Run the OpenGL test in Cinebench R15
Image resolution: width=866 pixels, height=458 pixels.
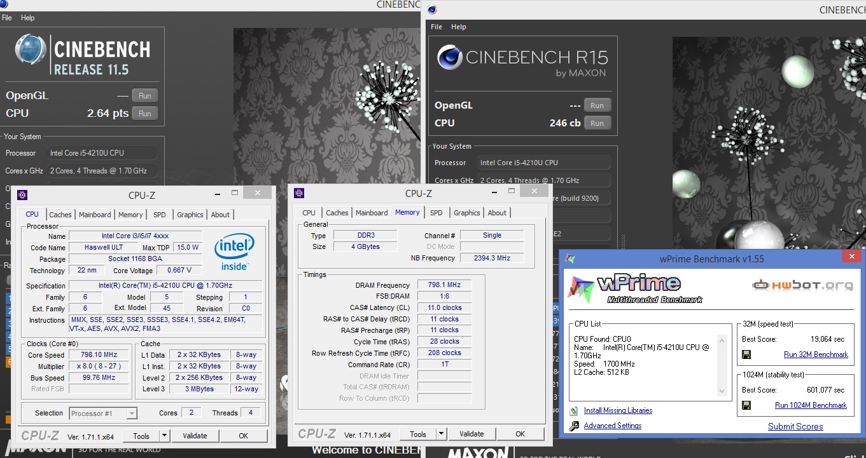point(597,105)
